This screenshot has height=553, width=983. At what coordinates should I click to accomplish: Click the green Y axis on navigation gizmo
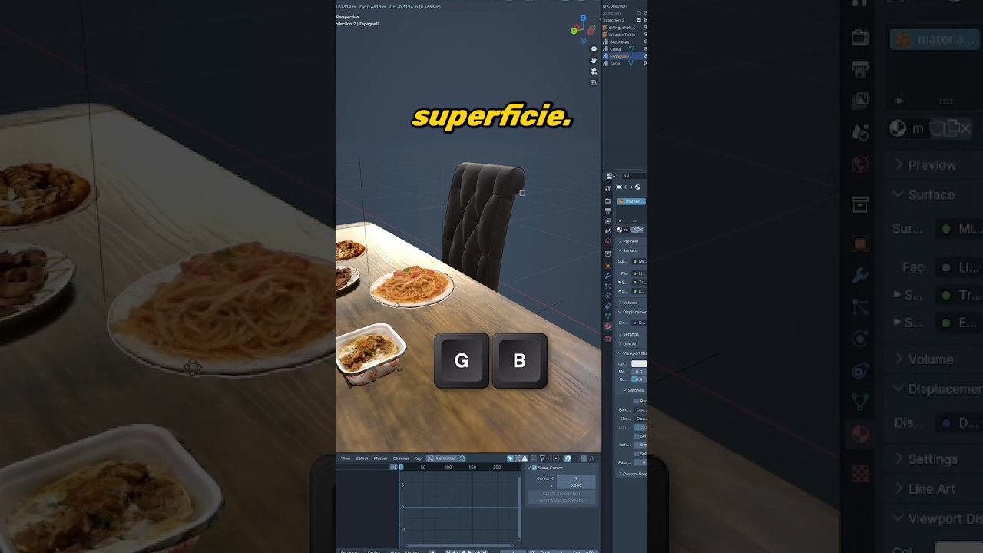pos(574,31)
